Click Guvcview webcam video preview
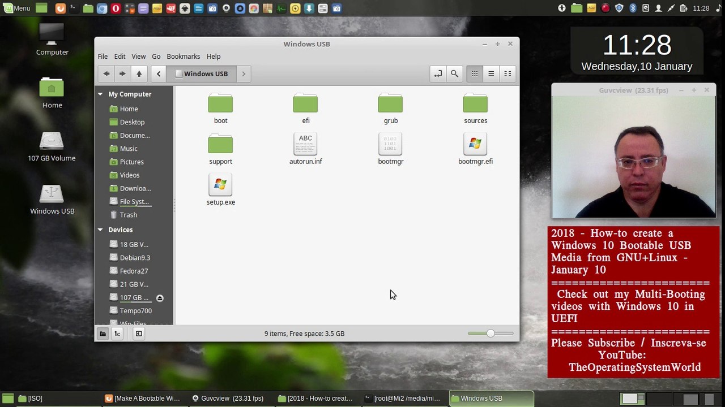 click(x=634, y=157)
